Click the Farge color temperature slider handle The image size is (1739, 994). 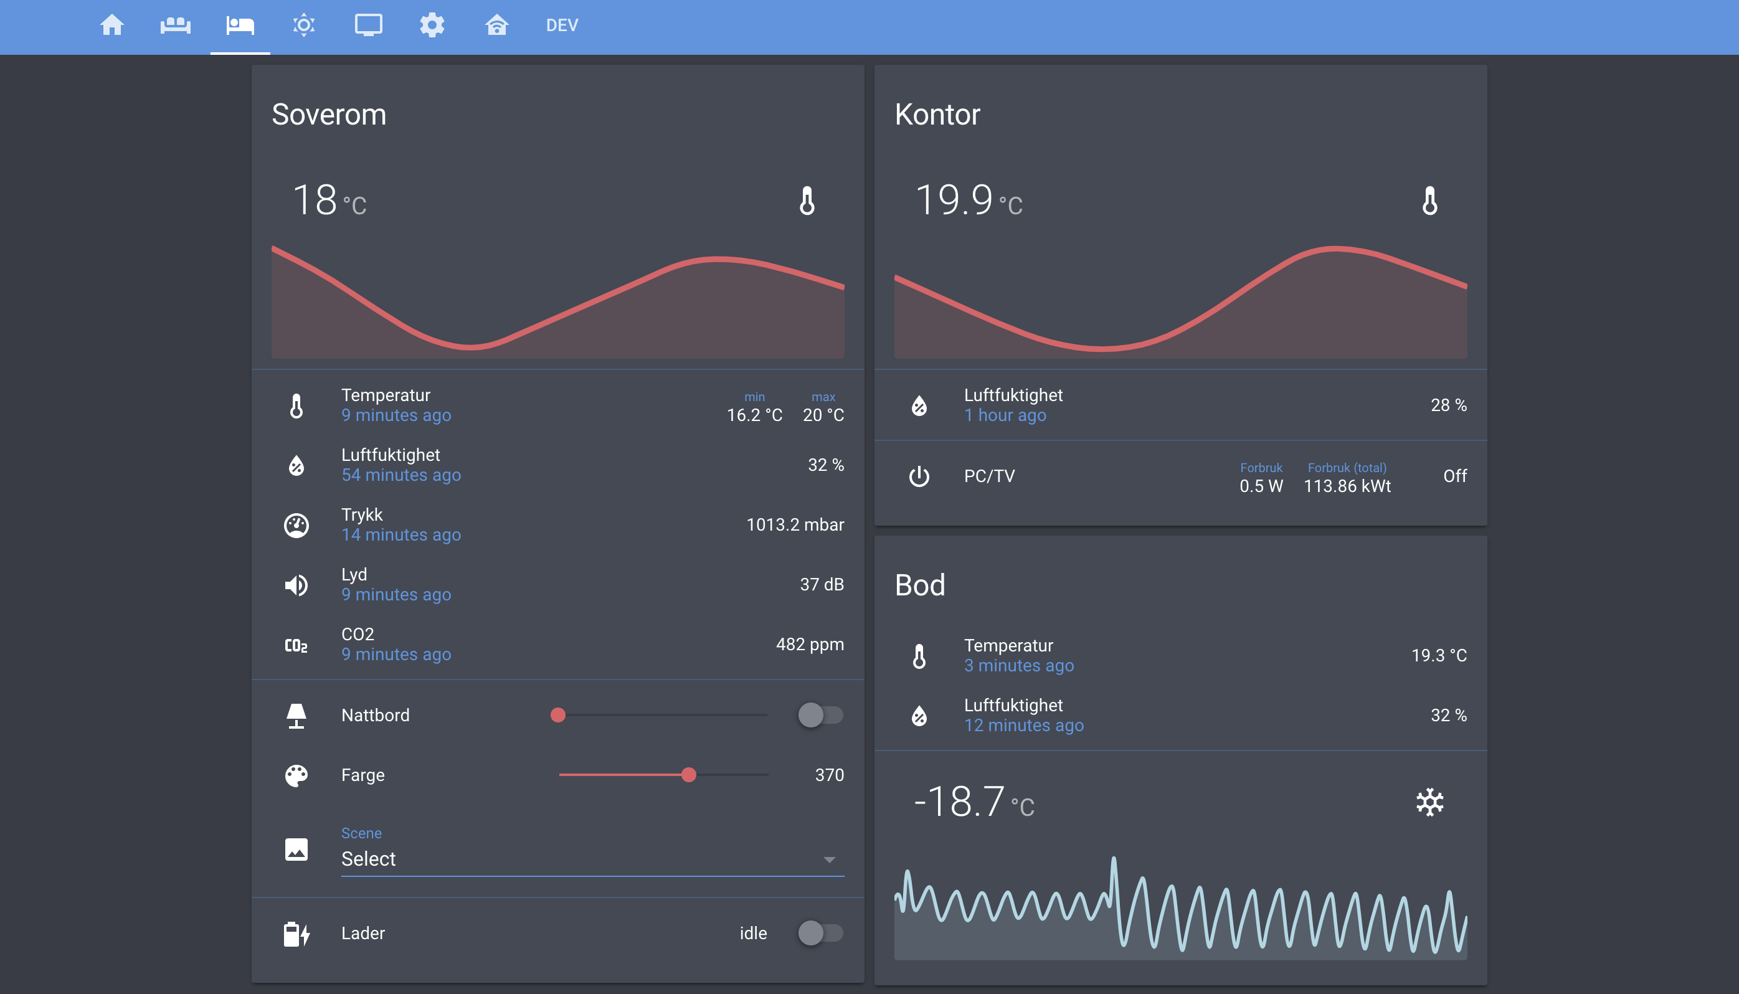[688, 774]
